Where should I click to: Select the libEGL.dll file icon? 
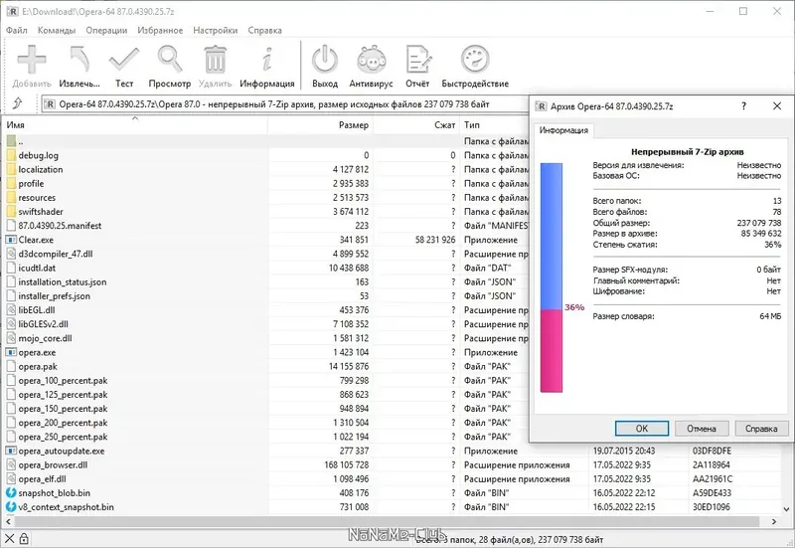tap(11, 310)
